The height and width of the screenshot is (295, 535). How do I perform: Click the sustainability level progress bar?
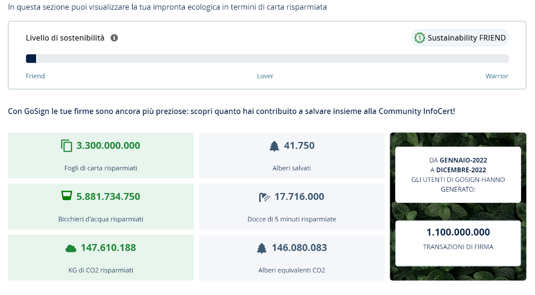point(267,59)
